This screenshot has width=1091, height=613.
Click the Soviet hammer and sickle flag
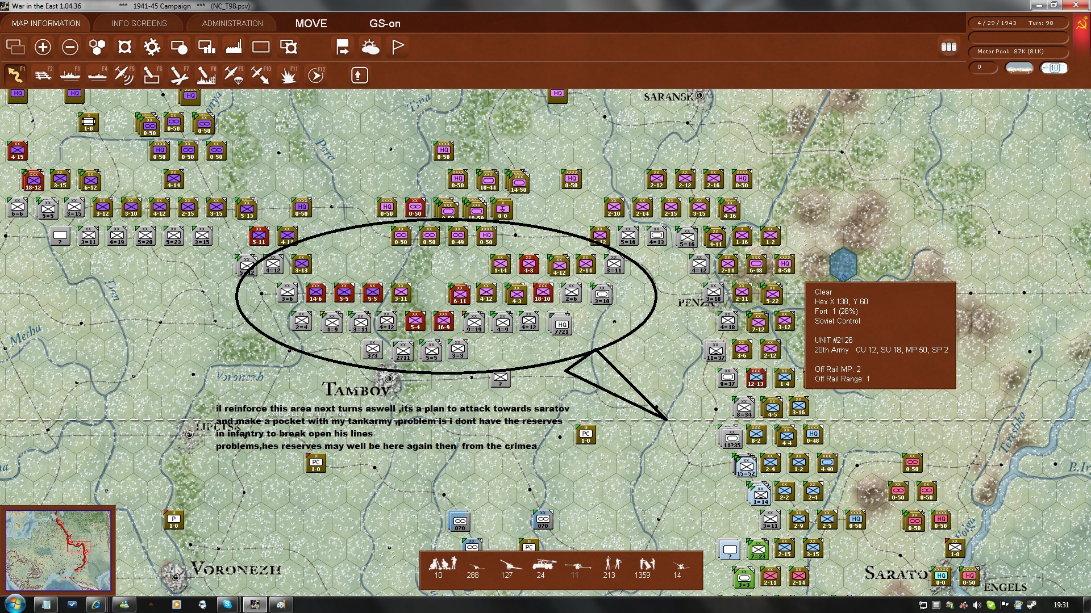[x=1081, y=24]
